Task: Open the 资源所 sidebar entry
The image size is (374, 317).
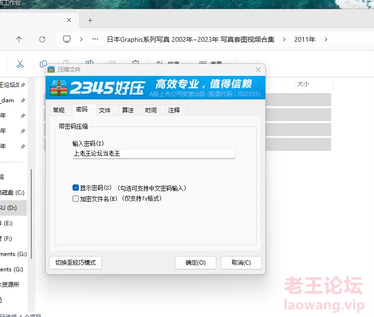Action: pyautogui.click(x=13, y=285)
